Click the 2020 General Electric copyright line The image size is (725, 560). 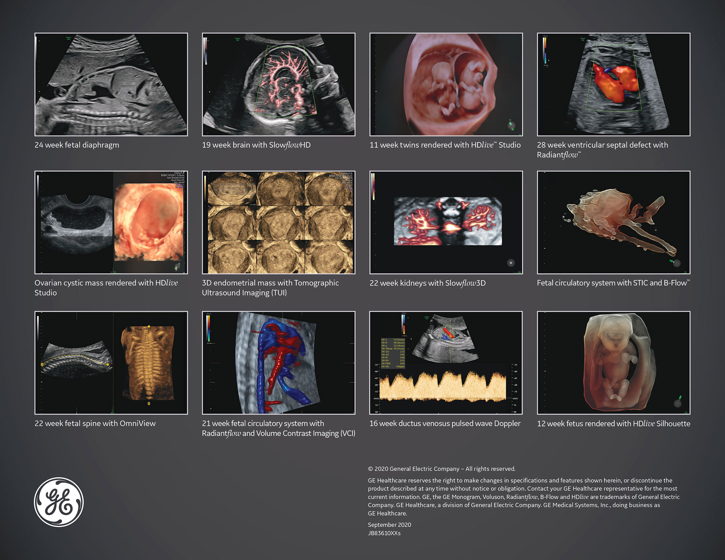442,469
